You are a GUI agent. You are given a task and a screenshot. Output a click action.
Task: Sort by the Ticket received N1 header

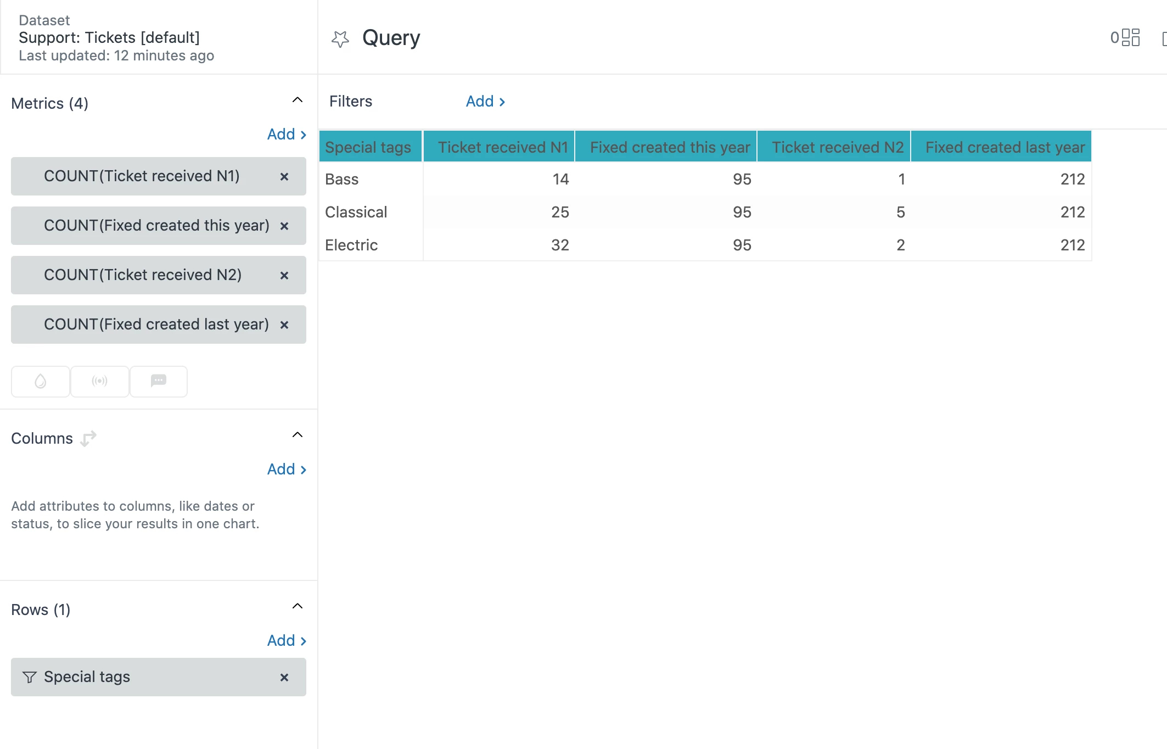click(x=502, y=147)
